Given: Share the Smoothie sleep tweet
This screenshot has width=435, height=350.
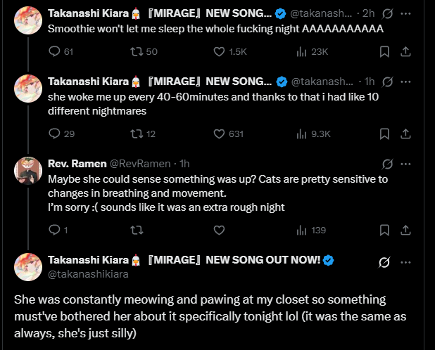Looking at the screenshot, I should coord(405,51).
